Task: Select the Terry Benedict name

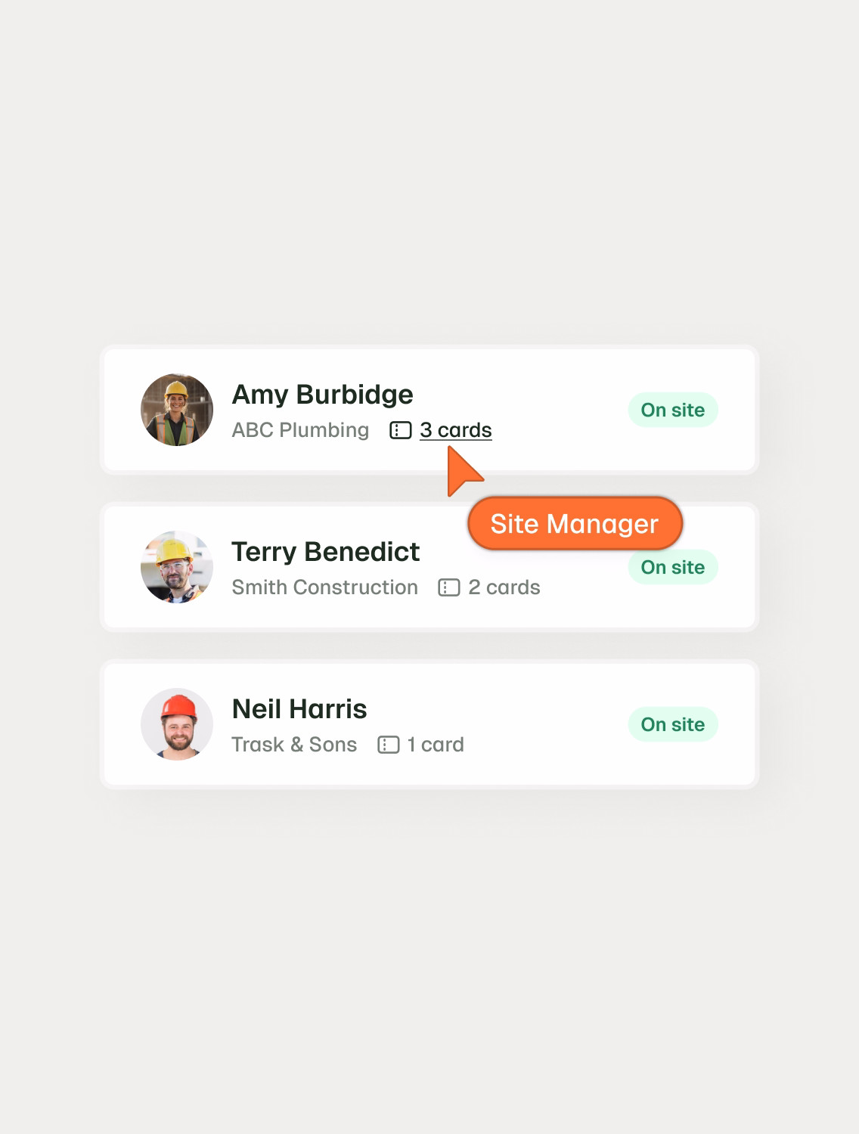Action: pyautogui.click(x=325, y=552)
